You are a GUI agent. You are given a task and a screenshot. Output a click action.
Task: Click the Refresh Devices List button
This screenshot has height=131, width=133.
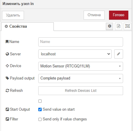81,91
